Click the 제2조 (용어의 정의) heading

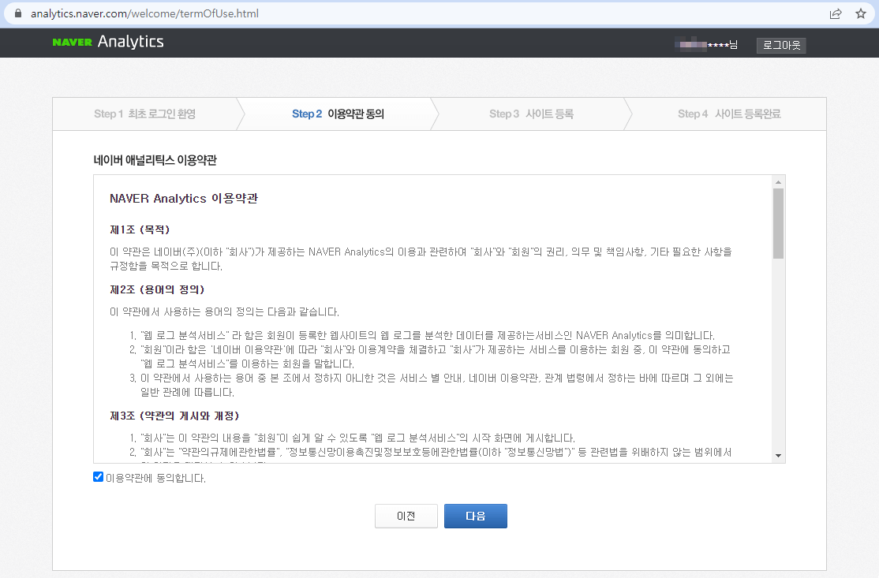tap(157, 289)
